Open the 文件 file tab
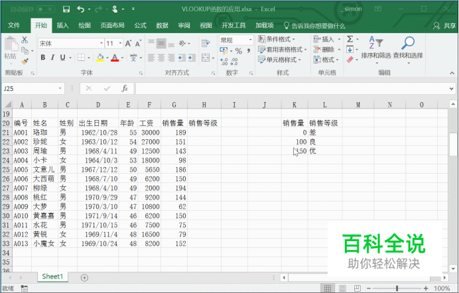Screen dimensions: 459x293 click(x=14, y=25)
